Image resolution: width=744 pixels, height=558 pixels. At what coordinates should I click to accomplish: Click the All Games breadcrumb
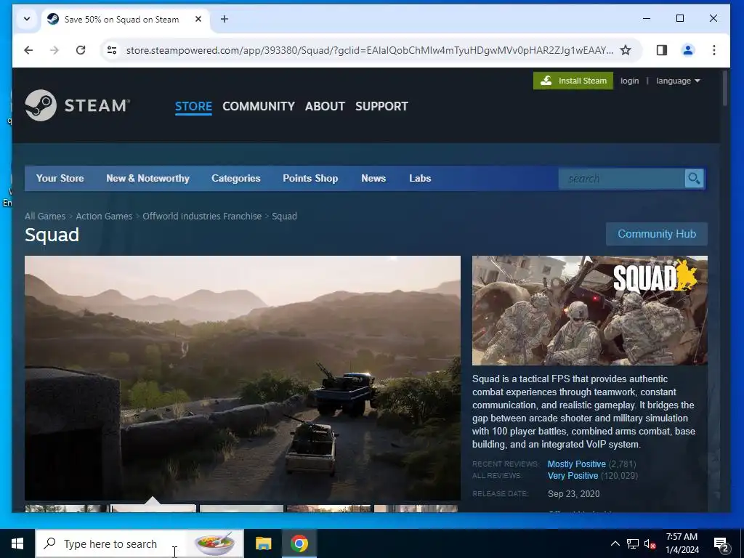coord(45,216)
